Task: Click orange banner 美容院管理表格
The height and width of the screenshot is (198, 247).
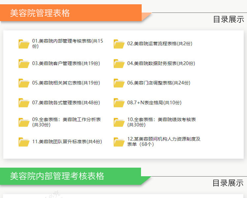Action: (71, 13)
